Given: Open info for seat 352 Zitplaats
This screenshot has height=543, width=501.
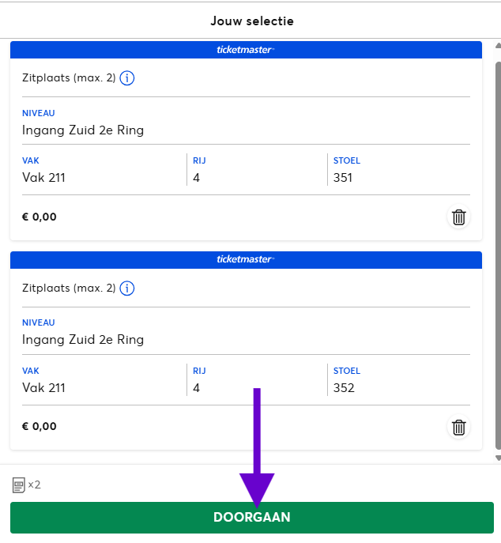Looking at the screenshot, I should point(127,288).
